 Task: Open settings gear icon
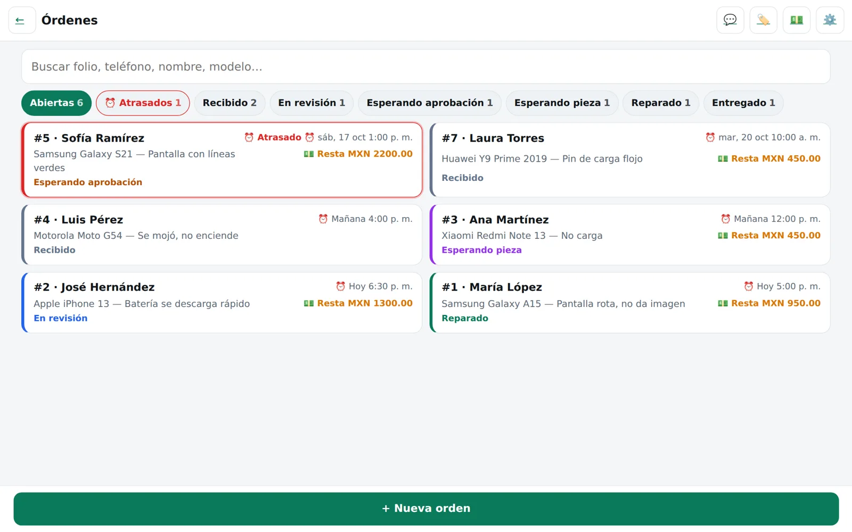[x=830, y=20]
